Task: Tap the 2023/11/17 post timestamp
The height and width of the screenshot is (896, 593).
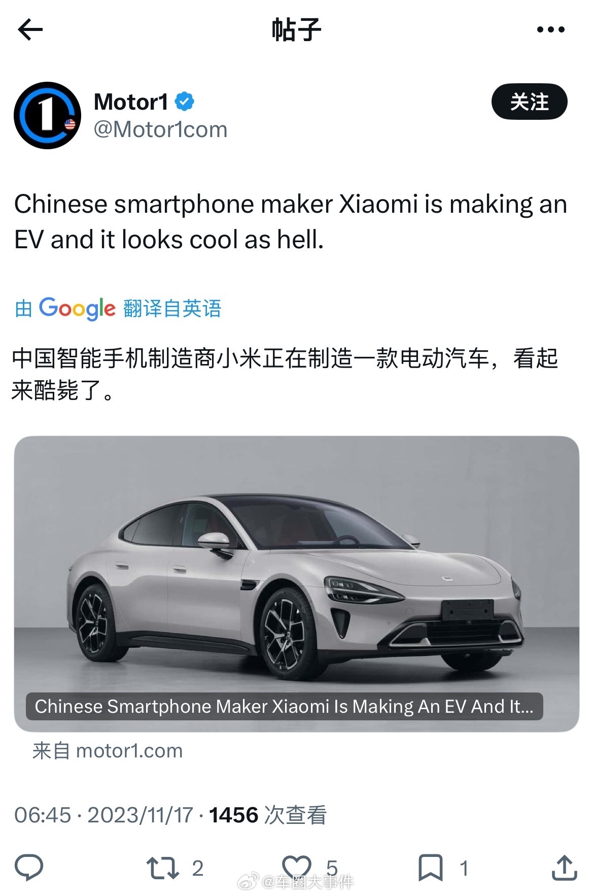Action: click(x=140, y=815)
